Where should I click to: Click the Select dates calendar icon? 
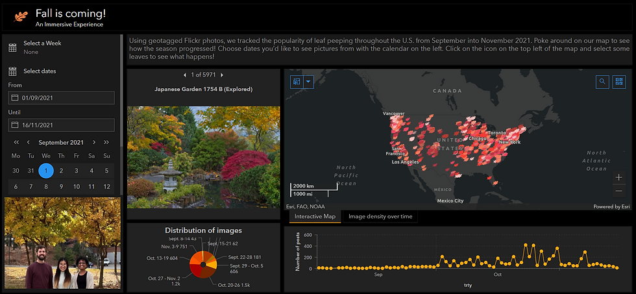point(12,71)
